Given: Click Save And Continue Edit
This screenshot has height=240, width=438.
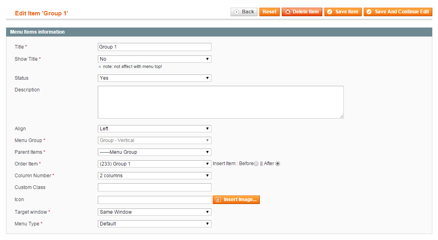Looking at the screenshot, I should [x=398, y=12].
